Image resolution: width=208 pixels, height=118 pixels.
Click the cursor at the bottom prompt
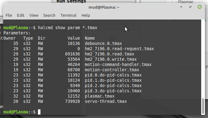tap(39, 112)
